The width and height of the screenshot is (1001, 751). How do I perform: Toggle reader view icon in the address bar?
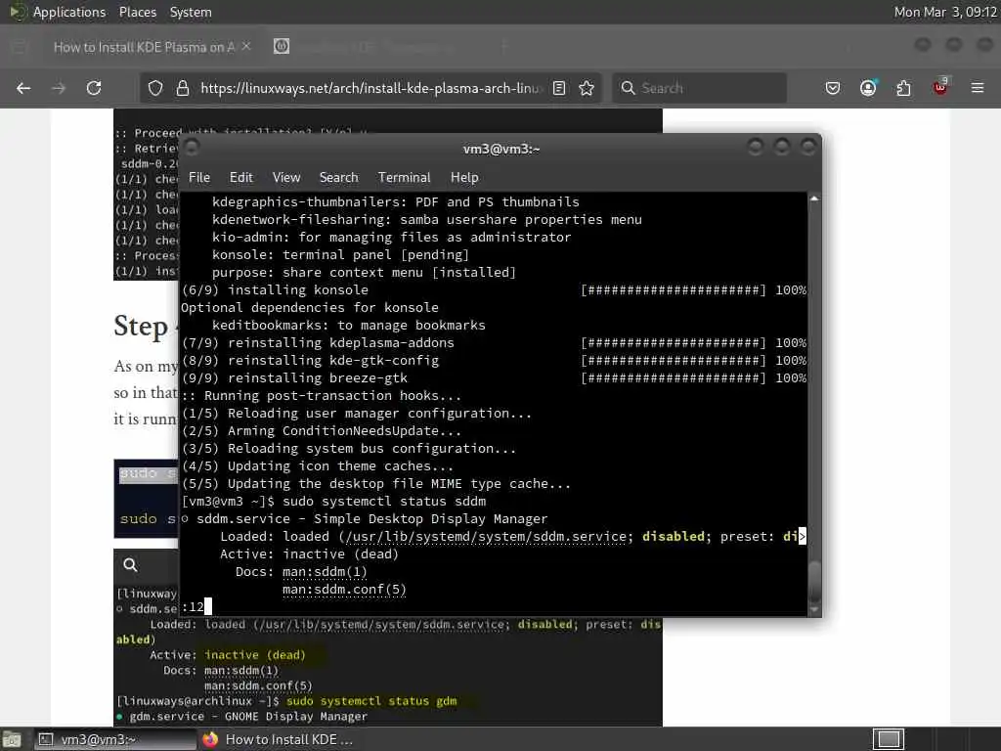pyautogui.click(x=559, y=88)
